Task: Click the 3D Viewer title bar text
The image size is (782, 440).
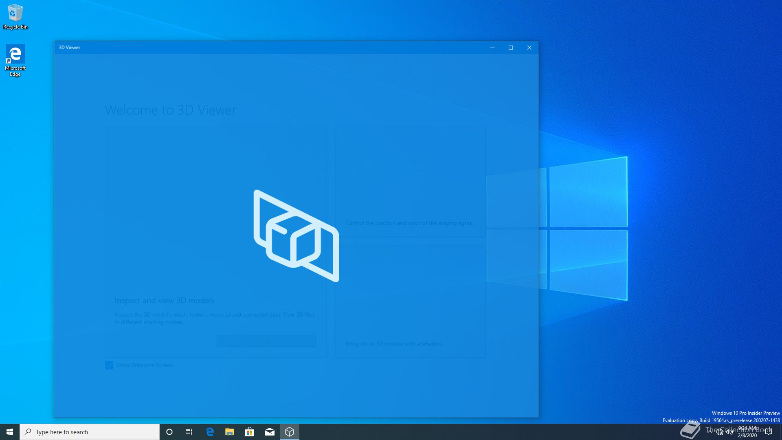Action: click(70, 48)
